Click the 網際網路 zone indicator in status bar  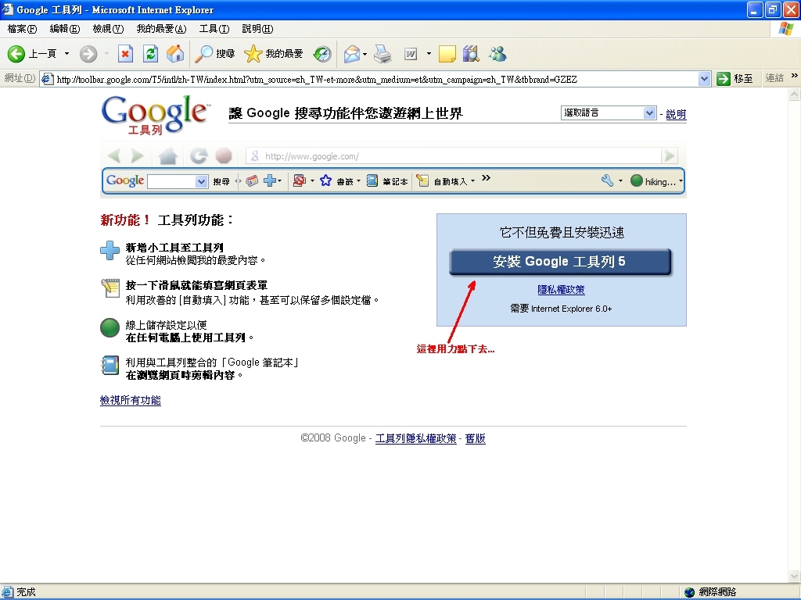click(710, 592)
